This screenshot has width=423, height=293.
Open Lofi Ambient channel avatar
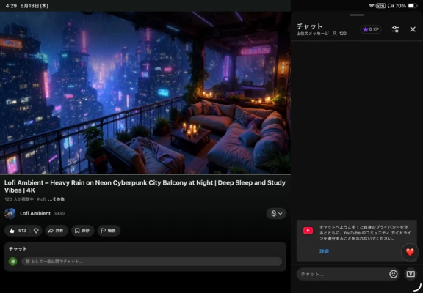[x=10, y=213]
